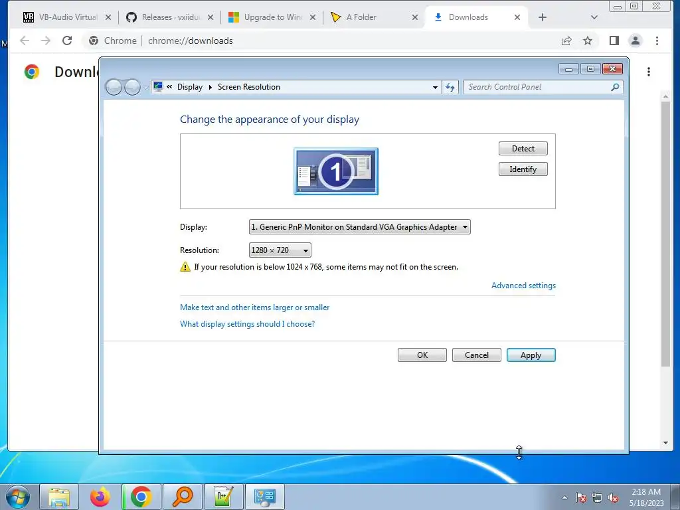The height and width of the screenshot is (510, 680).
Task: Open Windows Explorer from taskbar
Action: (59, 497)
